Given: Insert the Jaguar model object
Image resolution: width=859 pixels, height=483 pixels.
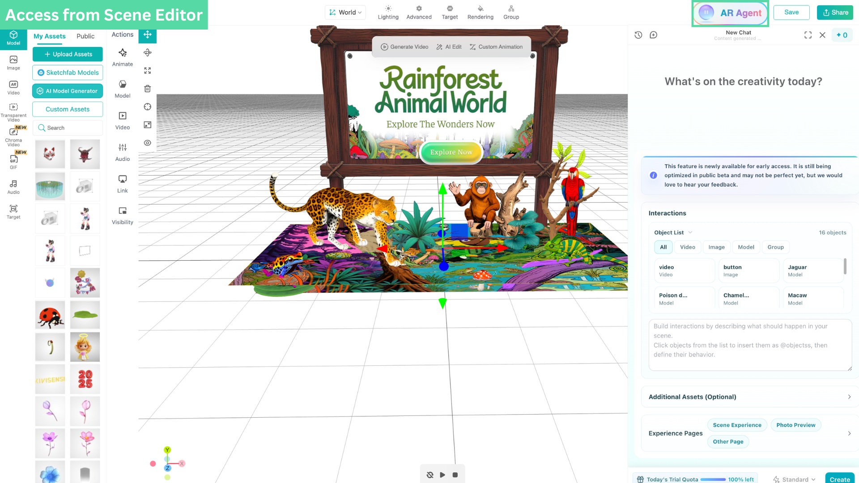Looking at the screenshot, I should [813, 271].
